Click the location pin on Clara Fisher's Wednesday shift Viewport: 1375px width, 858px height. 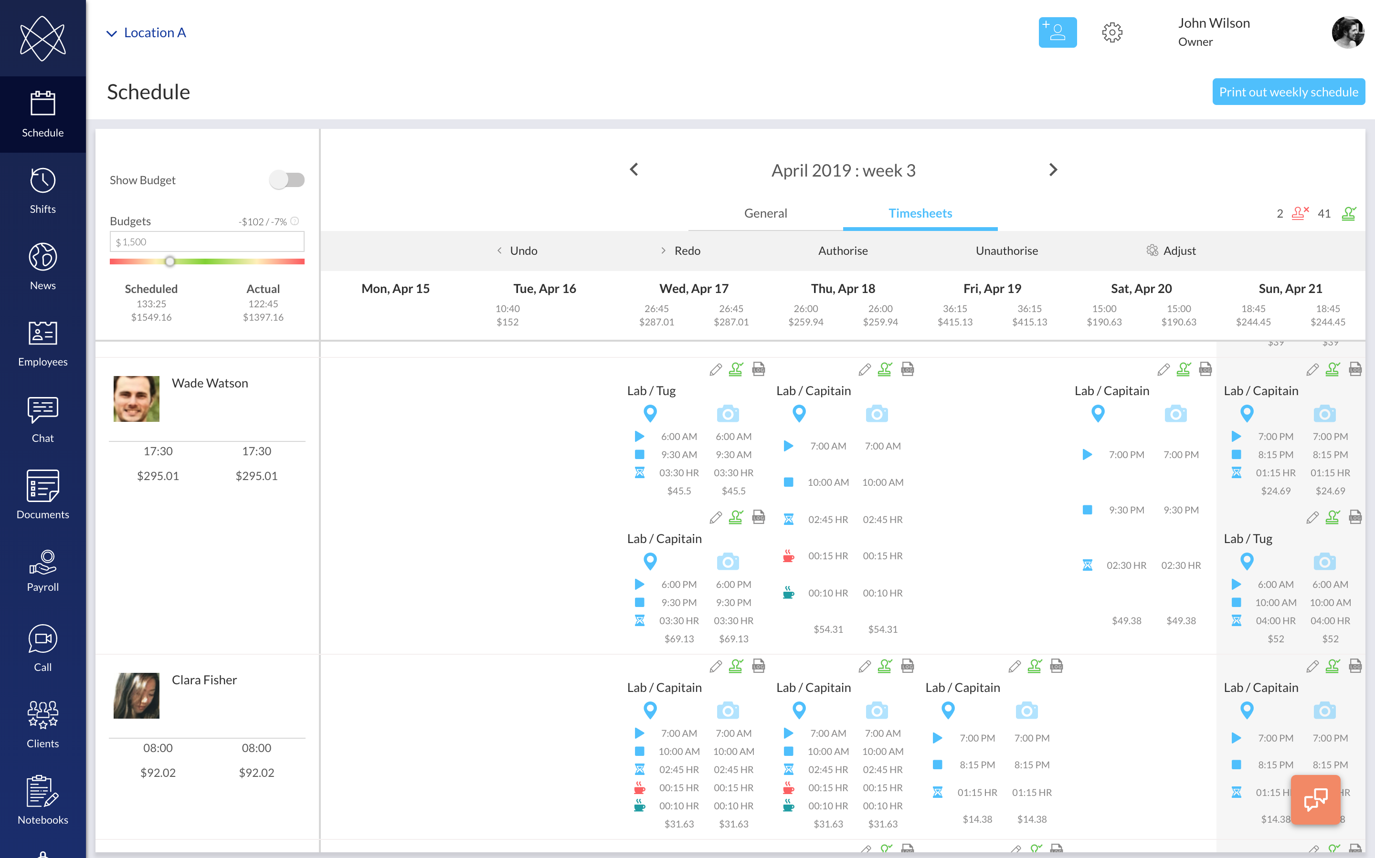point(650,710)
